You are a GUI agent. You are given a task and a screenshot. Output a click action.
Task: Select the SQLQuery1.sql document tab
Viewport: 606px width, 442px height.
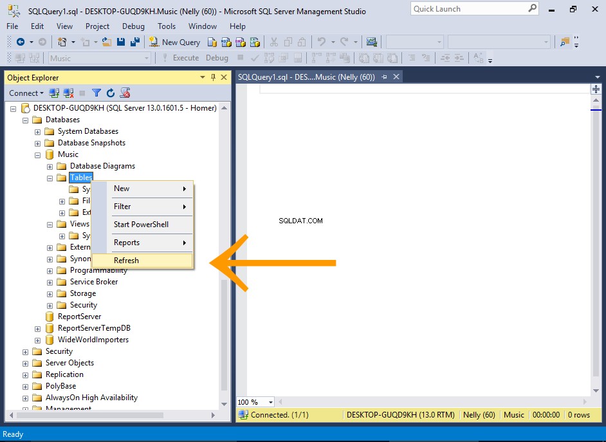(x=306, y=77)
